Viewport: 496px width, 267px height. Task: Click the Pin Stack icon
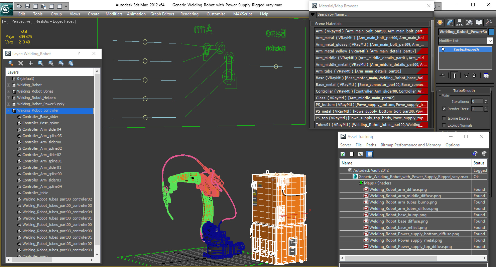click(443, 76)
